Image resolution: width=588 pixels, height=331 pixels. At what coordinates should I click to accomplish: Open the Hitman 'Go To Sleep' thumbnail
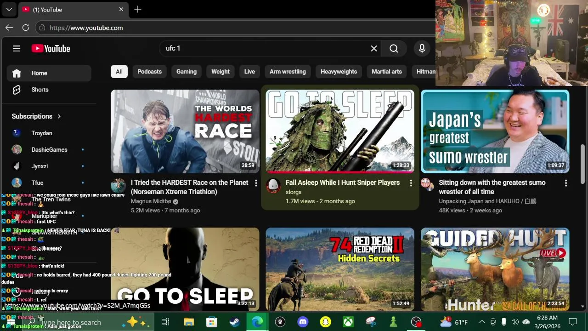click(185, 269)
